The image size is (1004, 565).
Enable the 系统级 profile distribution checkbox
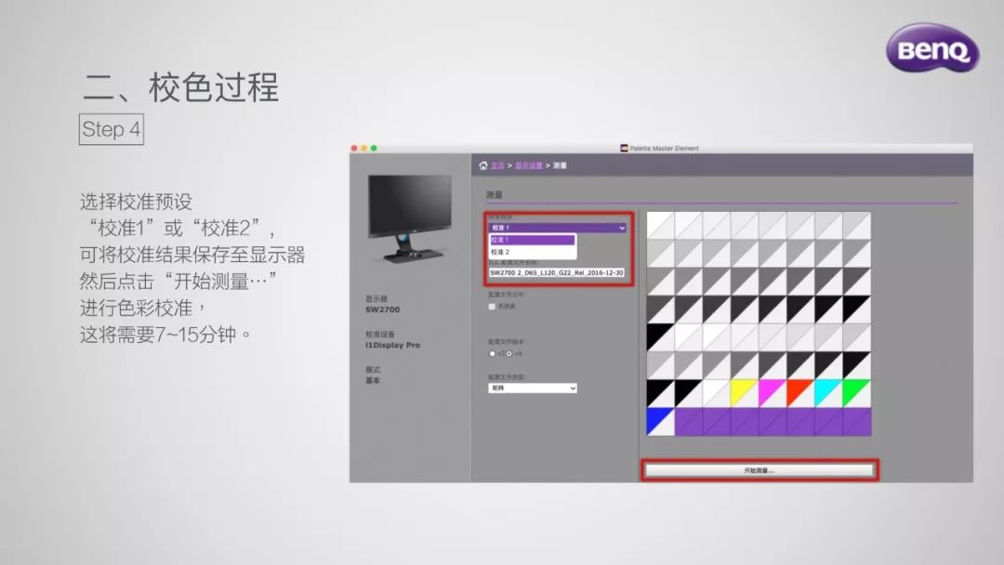click(x=492, y=305)
